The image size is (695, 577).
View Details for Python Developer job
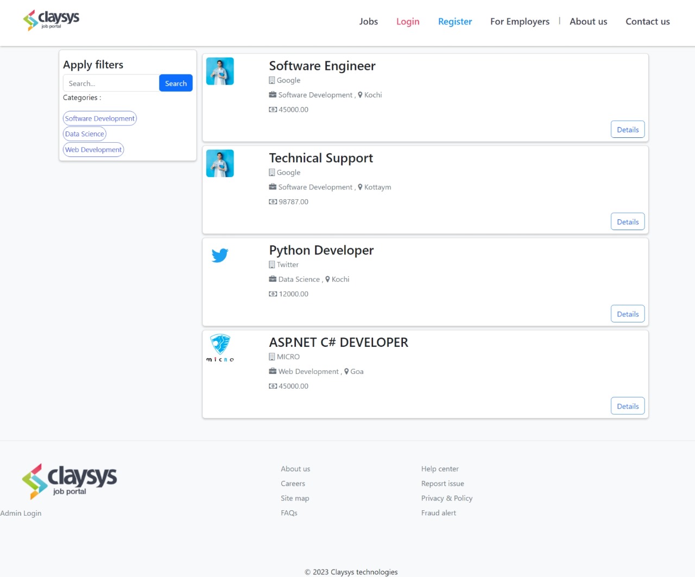pos(627,314)
